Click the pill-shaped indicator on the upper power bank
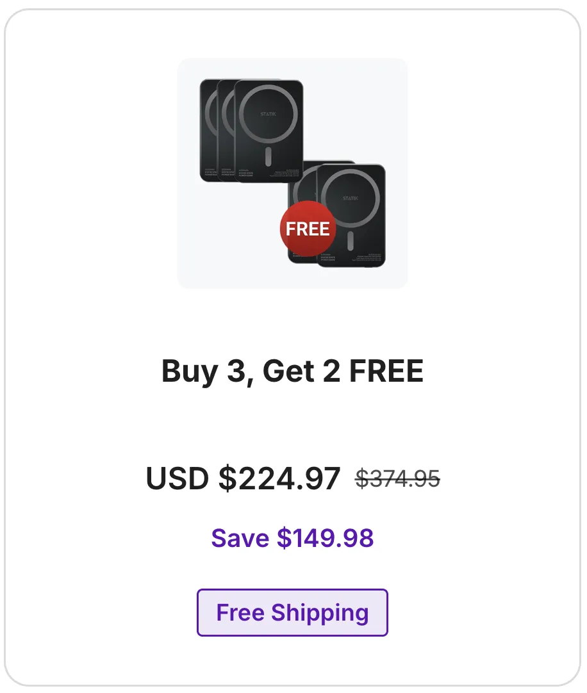This screenshot has height=693, width=587. coord(268,157)
